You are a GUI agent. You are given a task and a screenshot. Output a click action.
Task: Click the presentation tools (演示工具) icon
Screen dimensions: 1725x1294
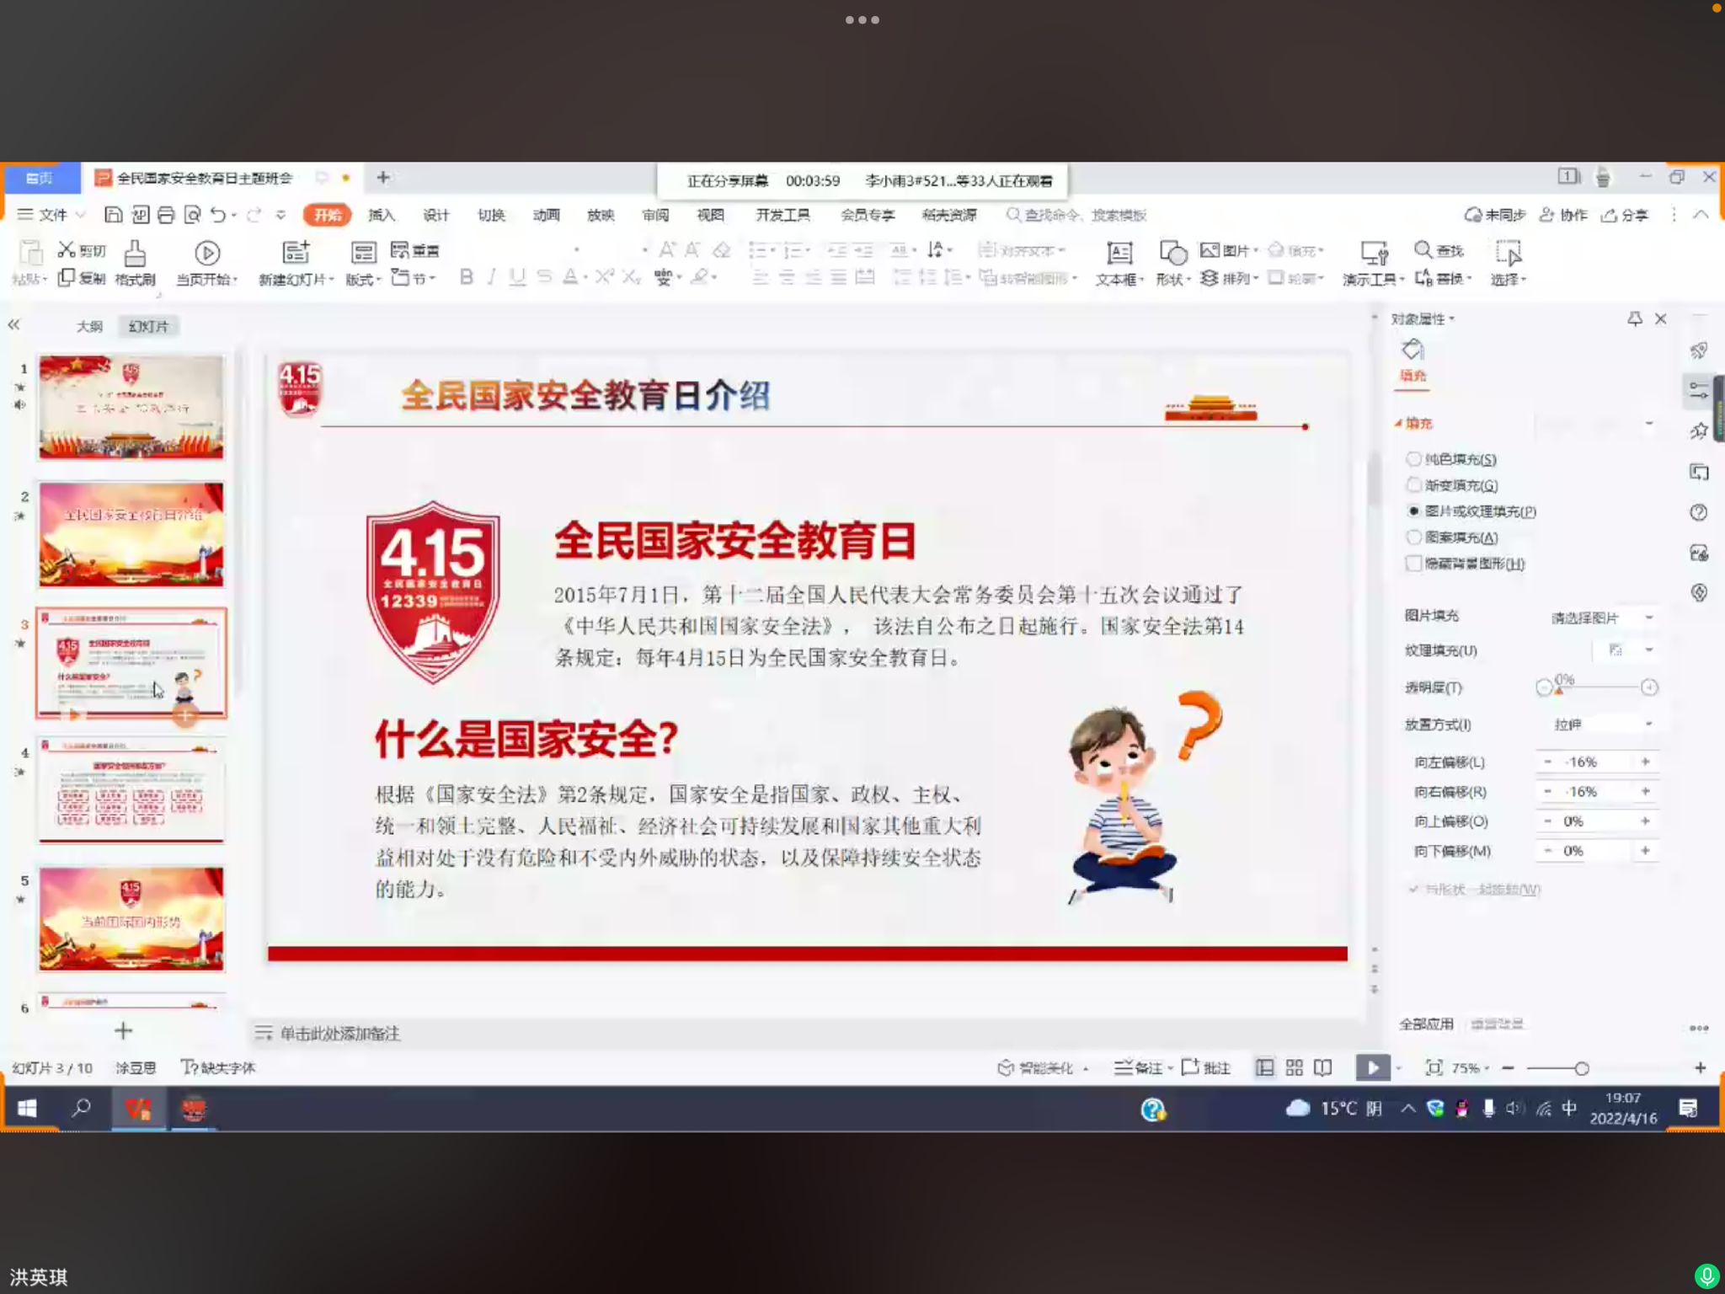click(x=1373, y=253)
